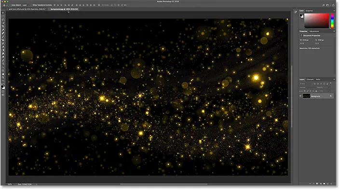Click the Background layer thumbnail

coord(306,96)
